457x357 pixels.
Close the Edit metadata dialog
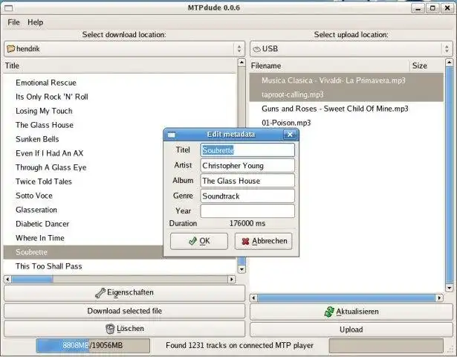click(x=290, y=135)
